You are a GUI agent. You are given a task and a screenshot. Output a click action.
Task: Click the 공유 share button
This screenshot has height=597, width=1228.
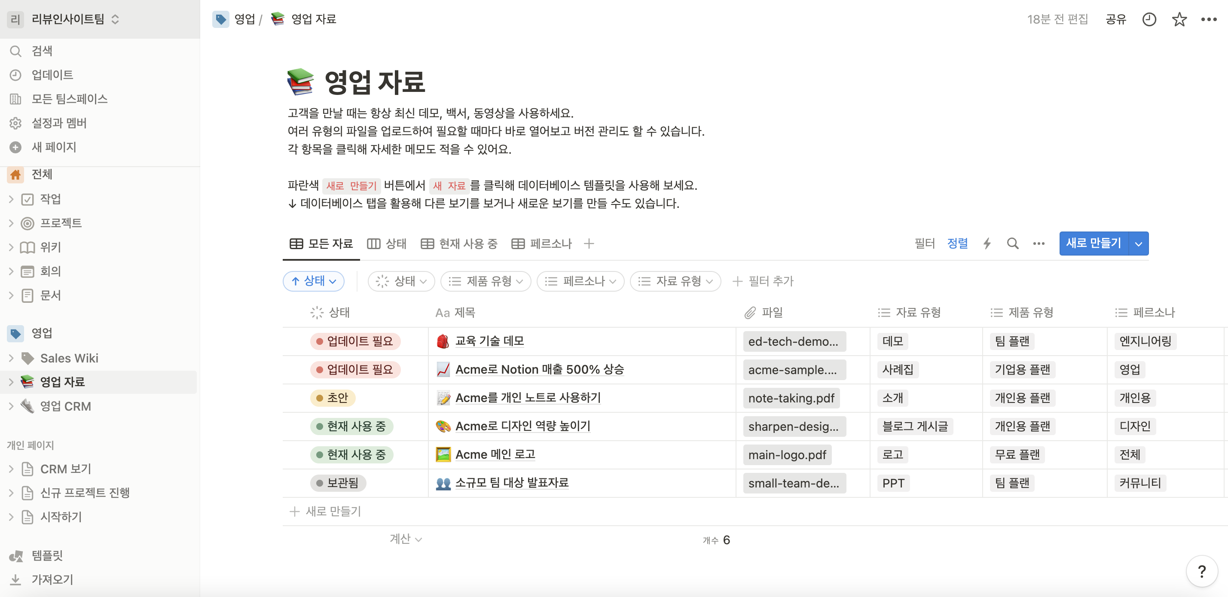pyautogui.click(x=1115, y=19)
